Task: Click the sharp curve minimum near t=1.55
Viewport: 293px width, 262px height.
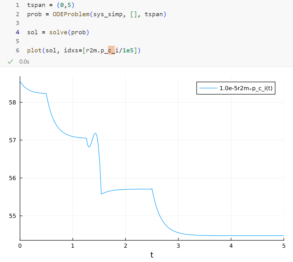Action: coord(101,194)
